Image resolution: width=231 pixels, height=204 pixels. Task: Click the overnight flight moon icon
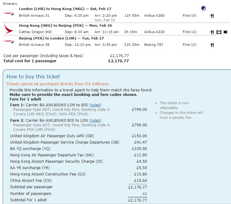coord(203,8)
